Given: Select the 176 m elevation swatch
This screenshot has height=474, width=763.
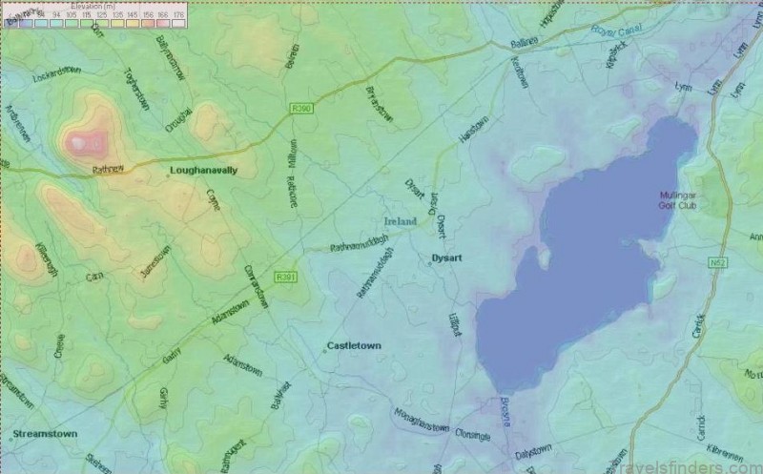Looking at the screenshot, I should pos(178,23).
